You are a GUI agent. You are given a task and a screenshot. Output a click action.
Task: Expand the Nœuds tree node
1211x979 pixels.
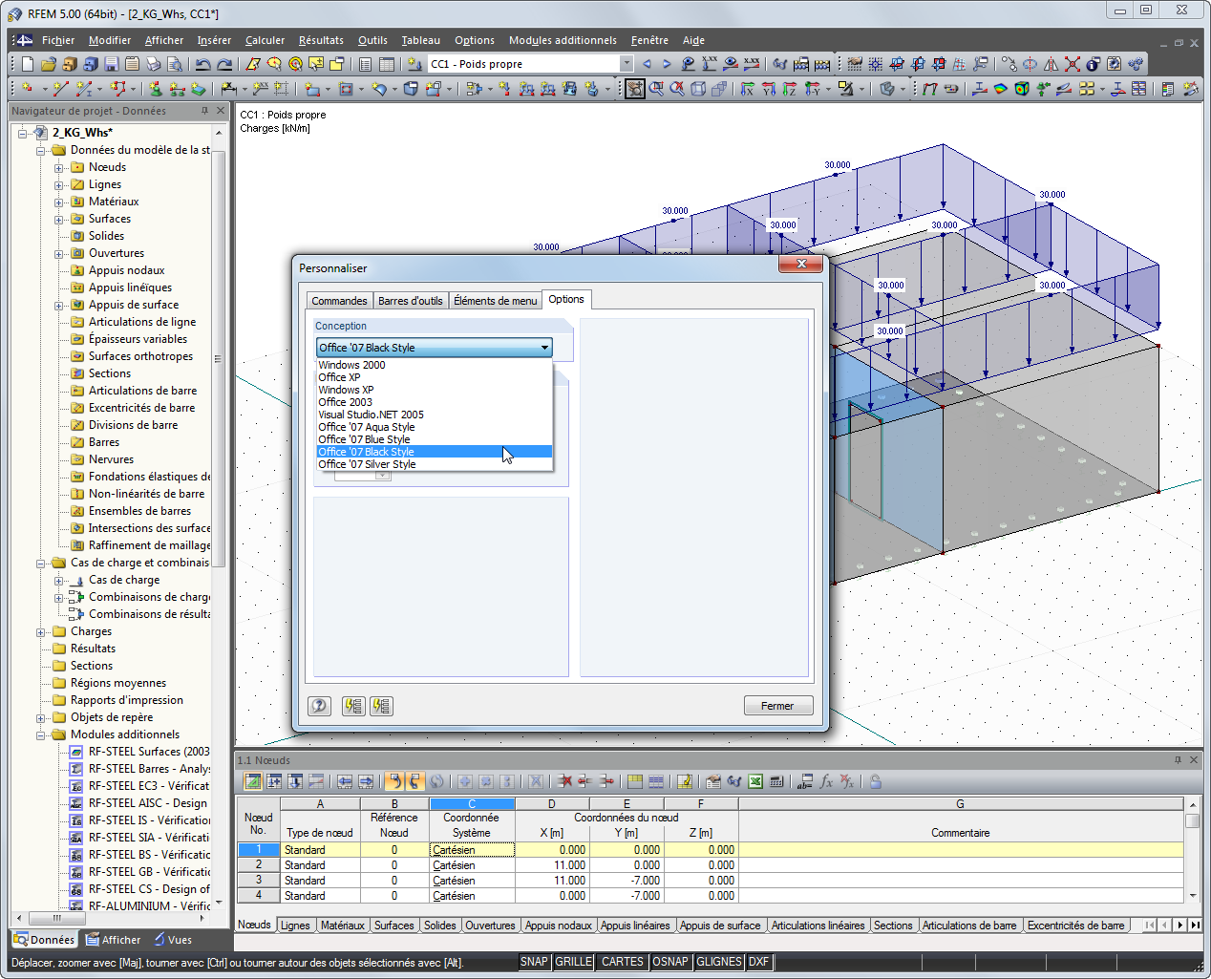pos(58,168)
